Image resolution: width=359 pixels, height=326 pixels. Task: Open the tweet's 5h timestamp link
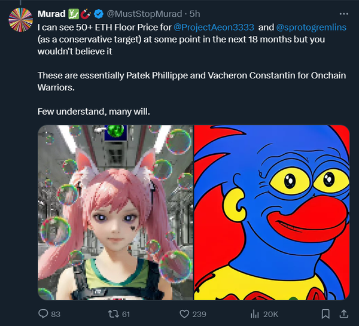click(x=195, y=13)
